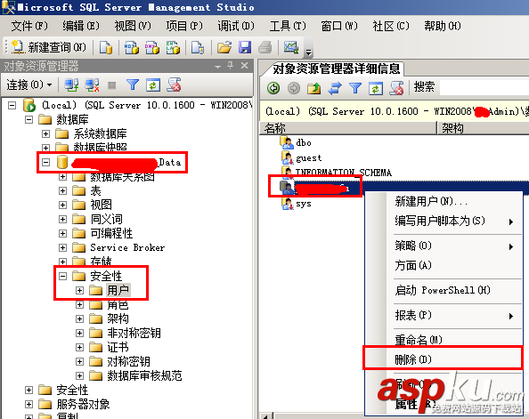Choose 删除(D) in the context menu
Viewport: 529px width, 419px height.
[443, 359]
